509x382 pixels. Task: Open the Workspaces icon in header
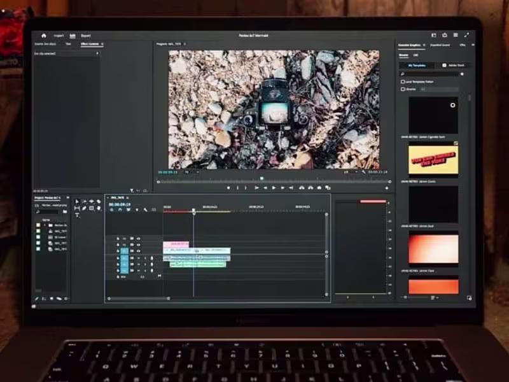pos(434,35)
